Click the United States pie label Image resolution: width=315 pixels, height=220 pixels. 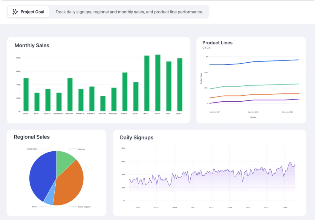pyautogui.click(x=32, y=149)
